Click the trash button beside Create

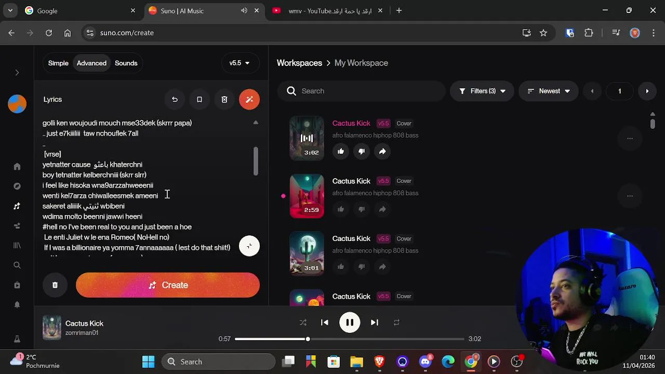(x=55, y=285)
